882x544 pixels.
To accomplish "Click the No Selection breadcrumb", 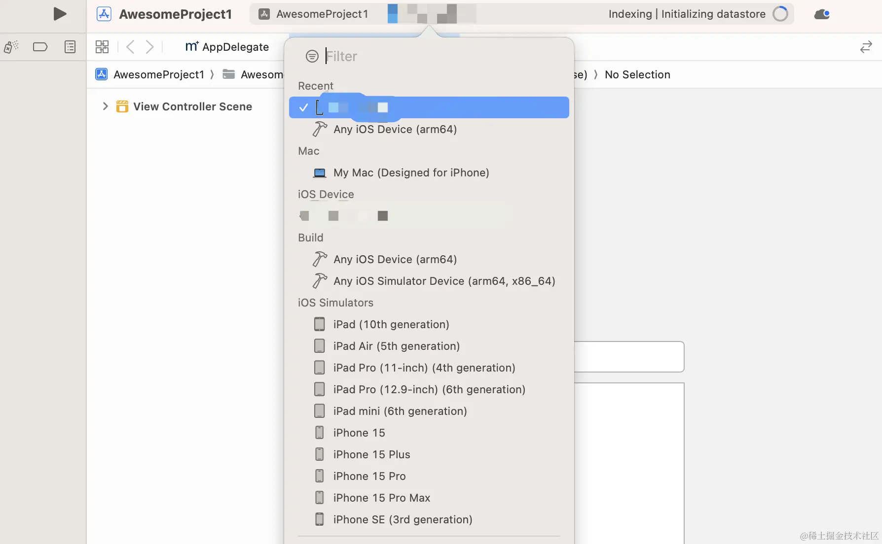I will [637, 74].
